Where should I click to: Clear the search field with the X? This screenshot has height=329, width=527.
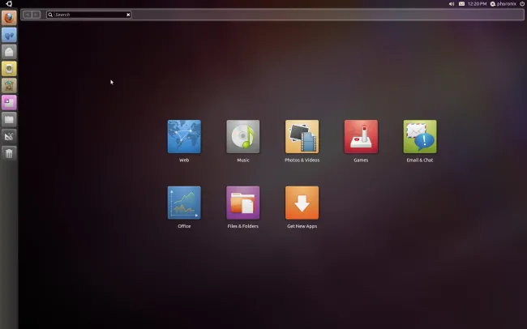(128, 15)
